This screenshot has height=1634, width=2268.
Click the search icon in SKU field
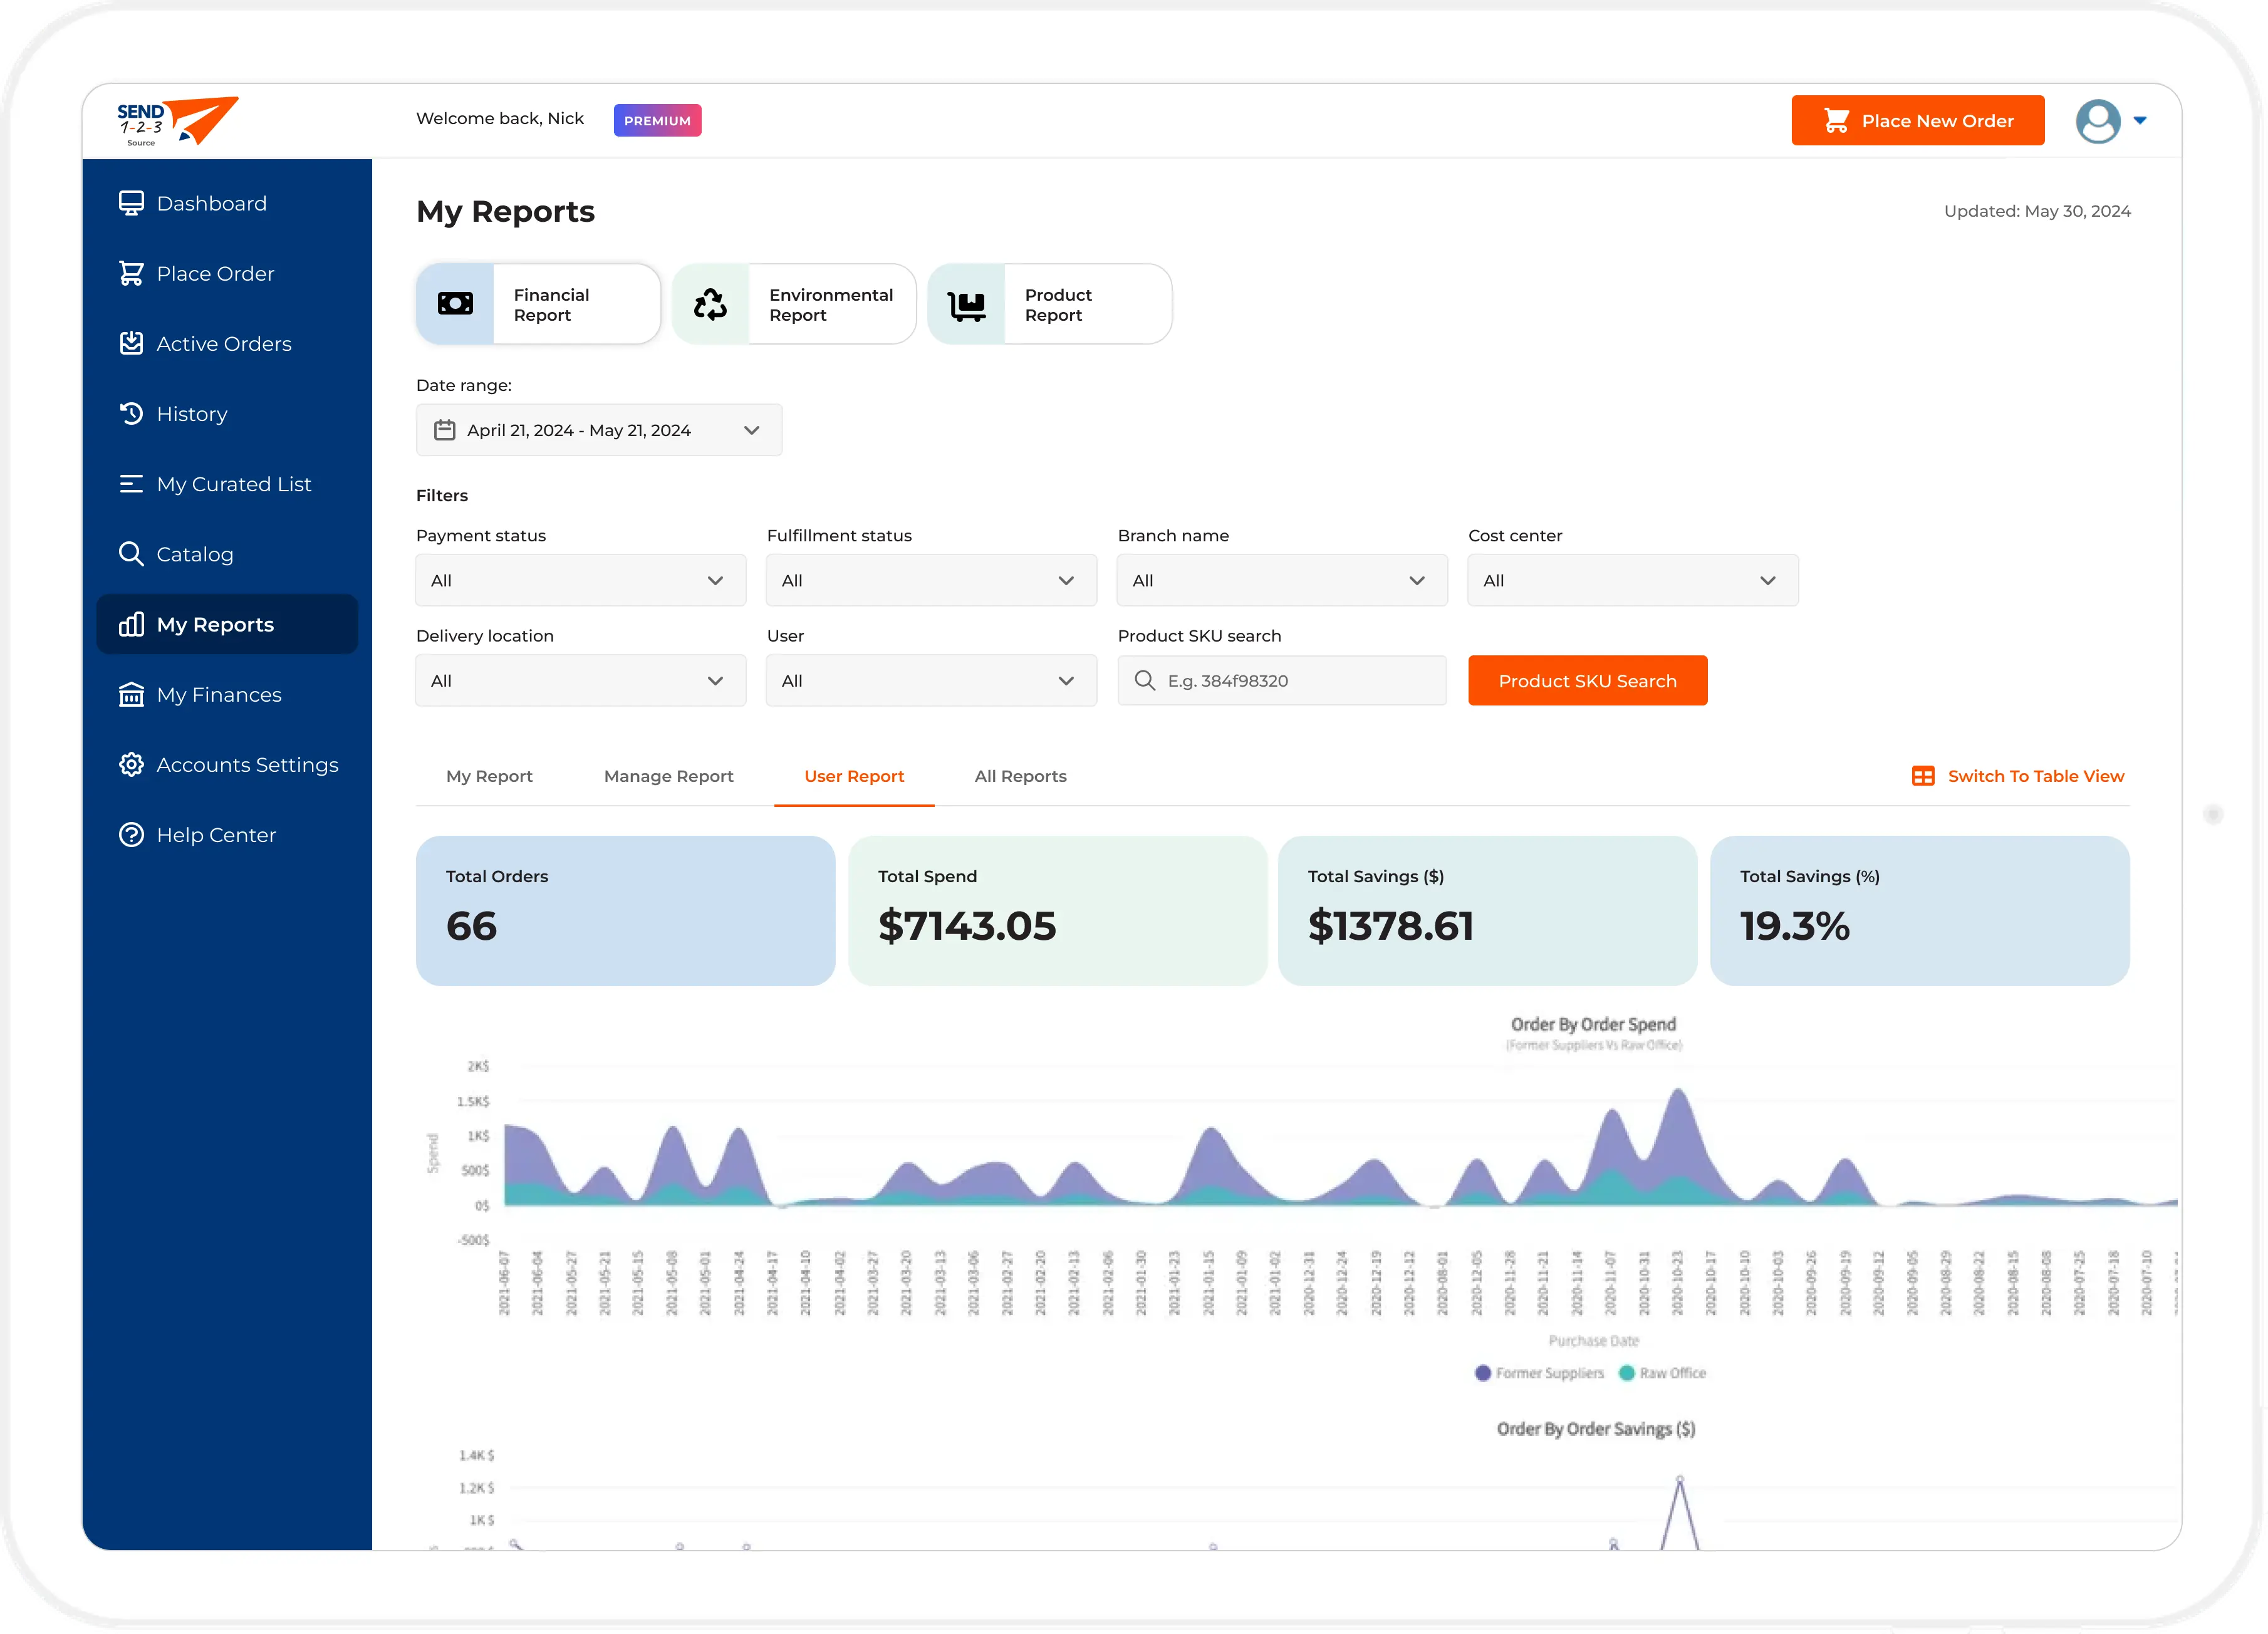click(1144, 680)
